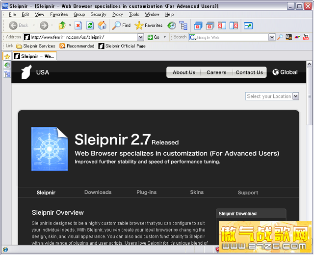Screen dimensions: 314x255
Task: Open Favorites star in side panel
Action: [x=7, y=56]
